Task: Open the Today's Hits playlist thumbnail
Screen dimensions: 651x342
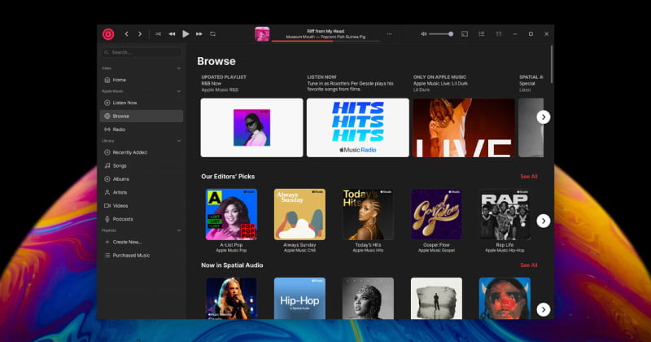Action: tap(368, 215)
